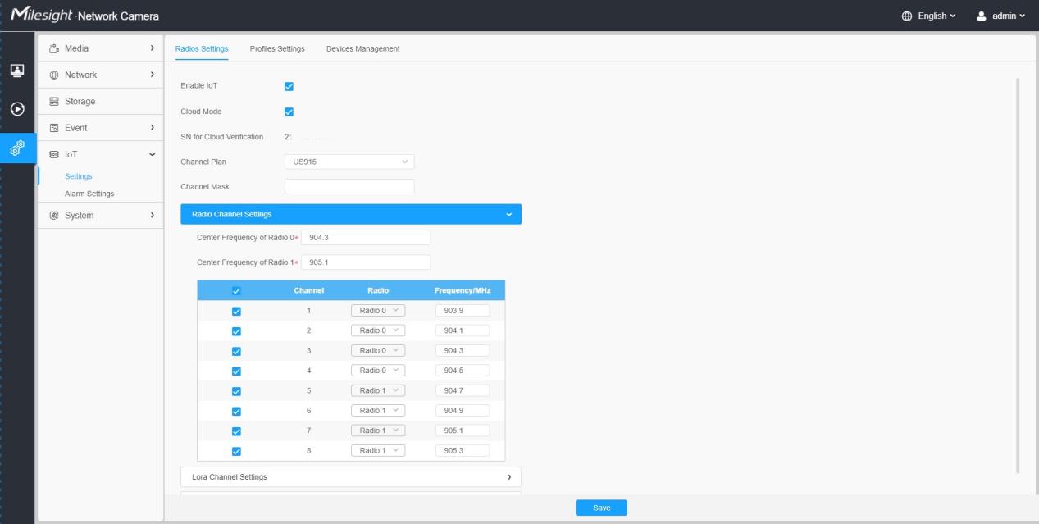Expand the Lora Channel Settings section
The image size is (1039, 524).
[351, 476]
